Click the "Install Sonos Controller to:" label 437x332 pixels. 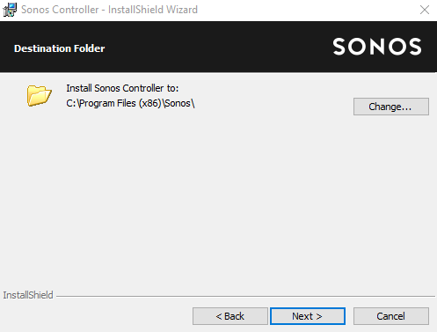pos(122,88)
